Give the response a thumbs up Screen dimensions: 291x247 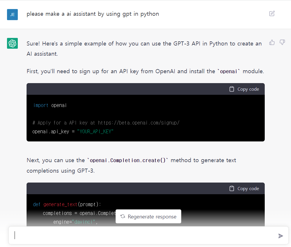pos(272,43)
